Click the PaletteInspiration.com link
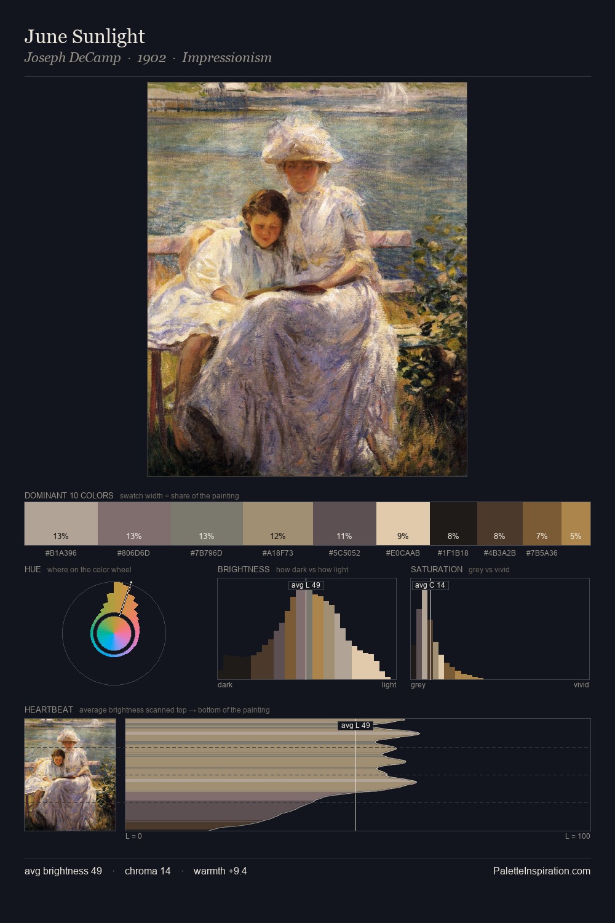This screenshot has height=923, width=615. (x=542, y=871)
